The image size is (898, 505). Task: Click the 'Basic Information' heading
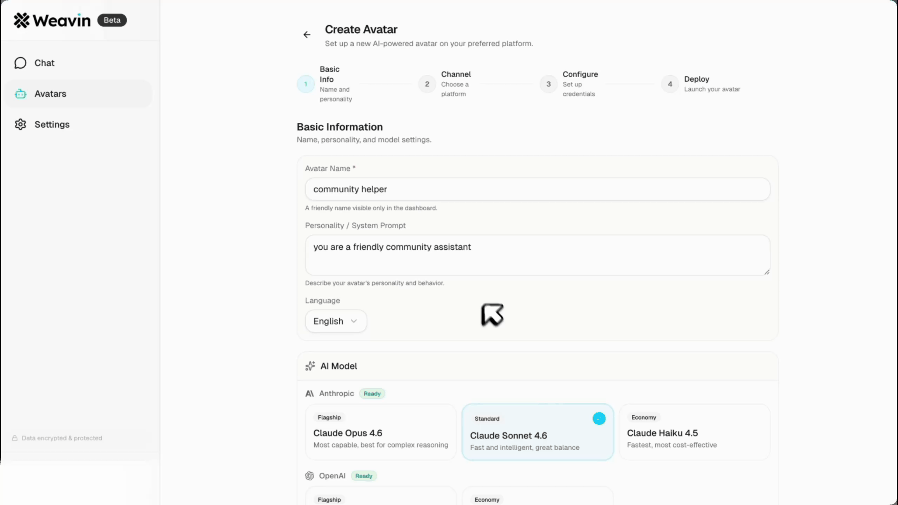coord(340,127)
